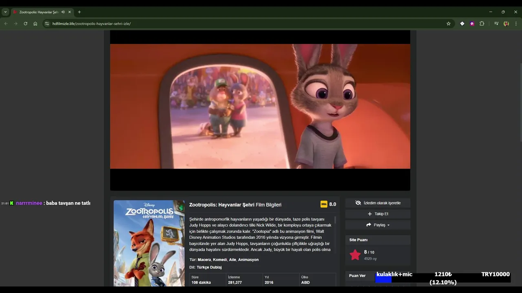The width and height of the screenshot is (522, 293).
Task: Close the Zootropolis browser tab
Action: (70, 12)
